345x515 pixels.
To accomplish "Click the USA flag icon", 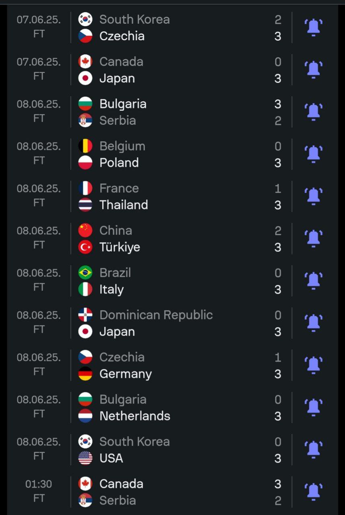I will (x=85, y=458).
